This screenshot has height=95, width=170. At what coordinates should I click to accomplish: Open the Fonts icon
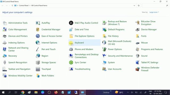click(138, 36)
